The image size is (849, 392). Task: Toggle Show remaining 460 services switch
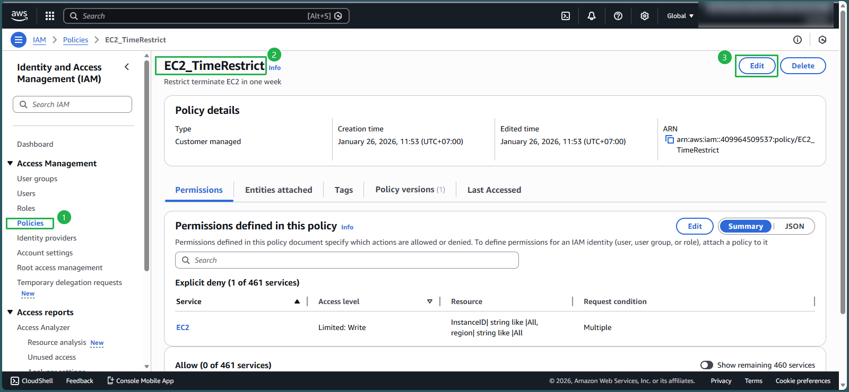(707, 365)
